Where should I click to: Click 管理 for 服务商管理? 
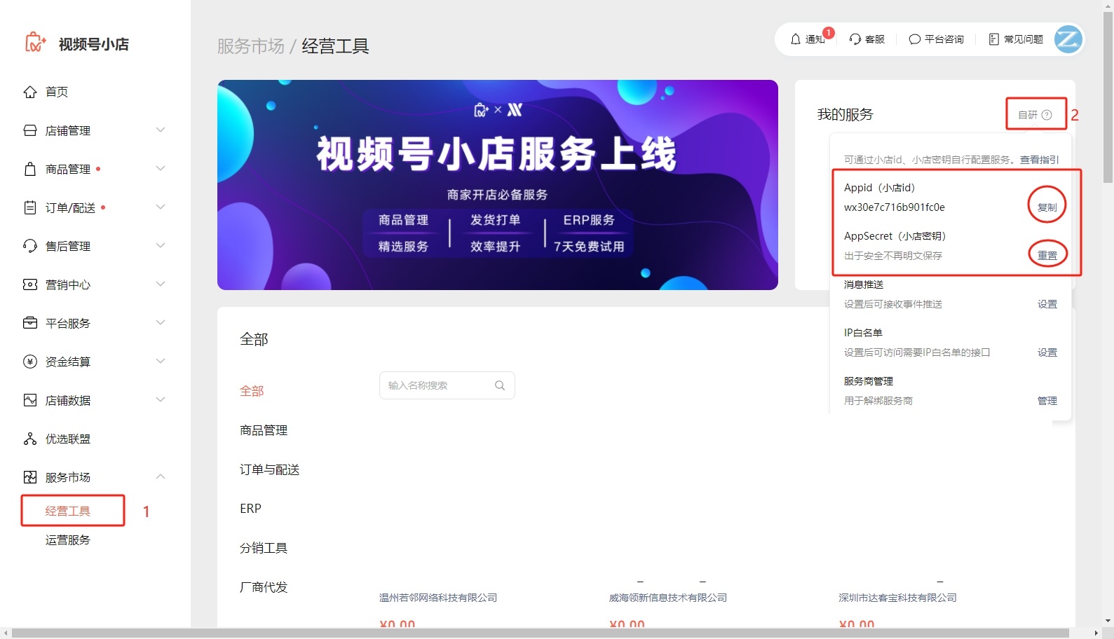[x=1047, y=401]
